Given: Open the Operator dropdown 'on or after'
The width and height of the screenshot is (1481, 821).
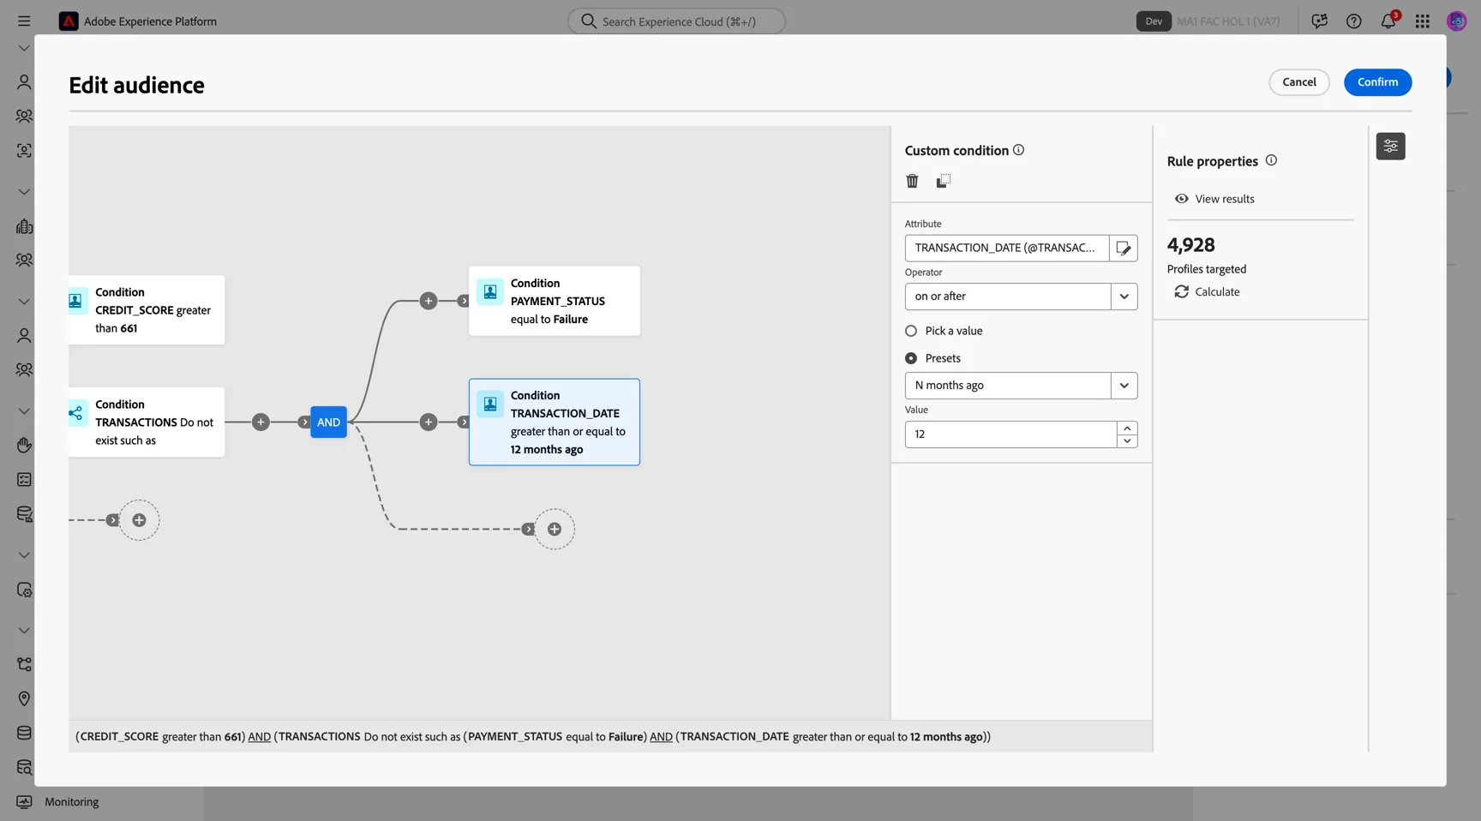Looking at the screenshot, I should click(1021, 297).
